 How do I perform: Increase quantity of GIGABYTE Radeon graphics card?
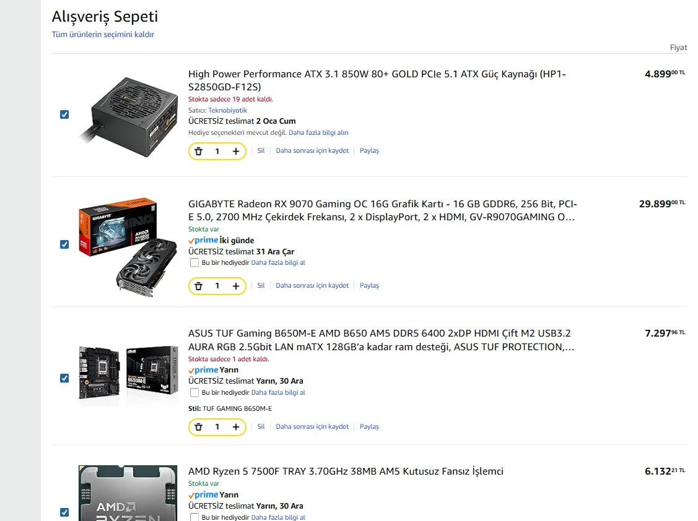coord(236,286)
